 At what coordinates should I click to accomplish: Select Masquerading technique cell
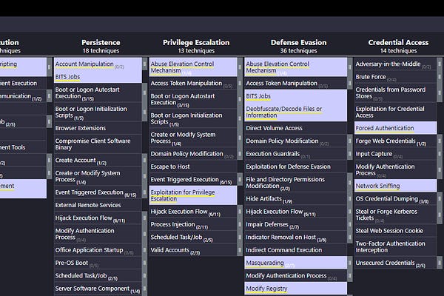pyautogui.click(x=295, y=263)
